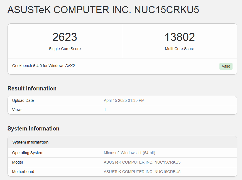This screenshot has height=180, width=242.
Task: Click the Views row label
Action: point(17,110)
